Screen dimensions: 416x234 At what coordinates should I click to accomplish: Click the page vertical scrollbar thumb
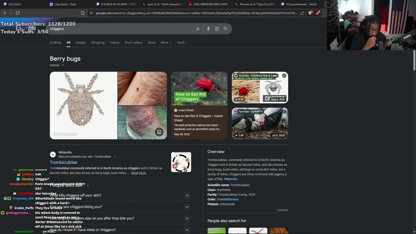pos(414,60)
